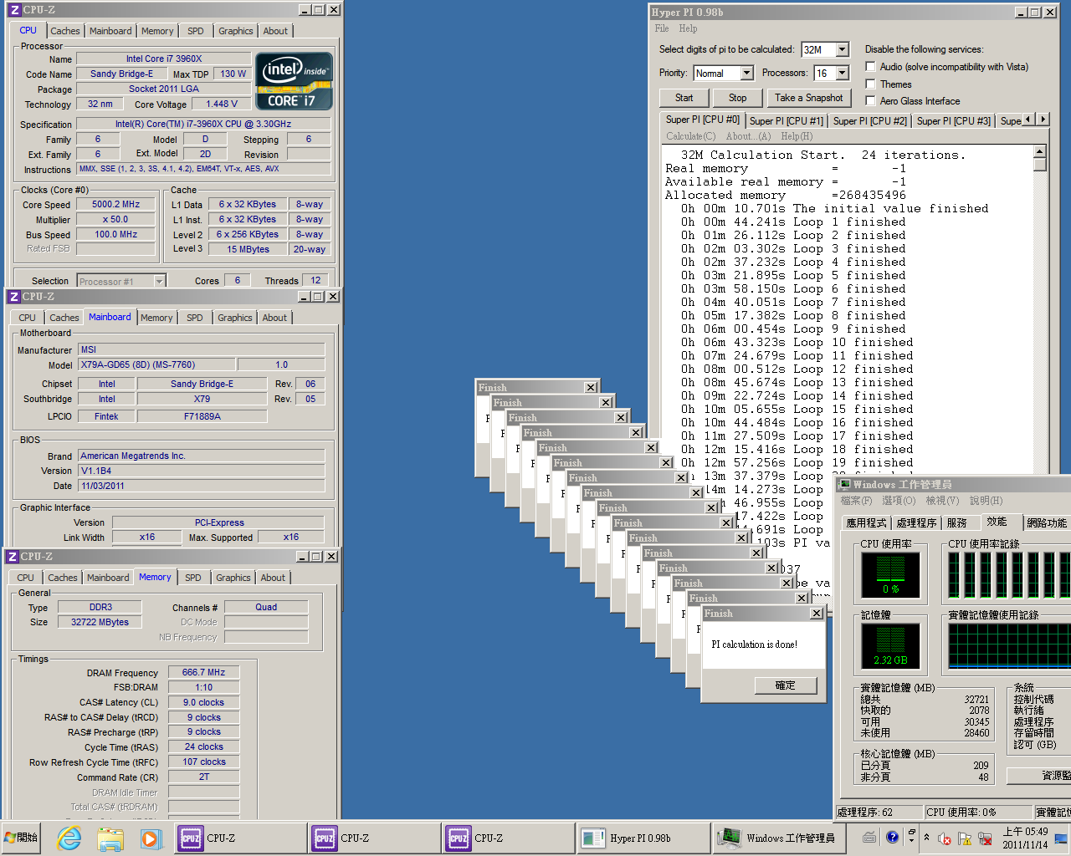
Task: Open Graphics tab in Mainboard CPU-Z window
Action: pos(235,318)
